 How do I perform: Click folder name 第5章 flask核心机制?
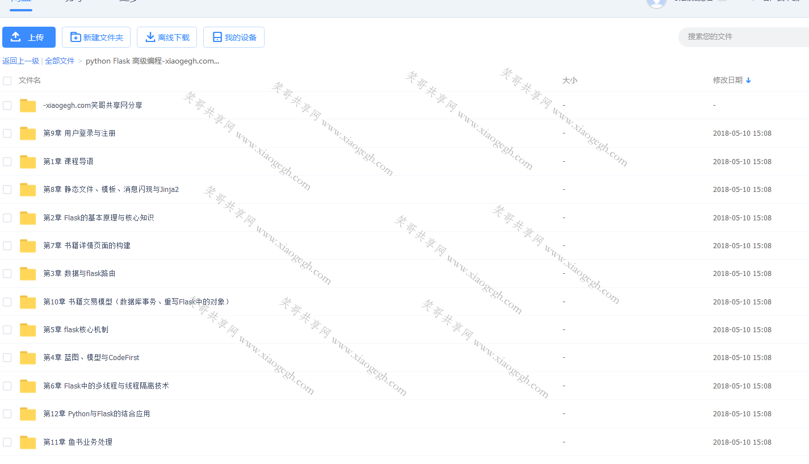click(76, 329)
